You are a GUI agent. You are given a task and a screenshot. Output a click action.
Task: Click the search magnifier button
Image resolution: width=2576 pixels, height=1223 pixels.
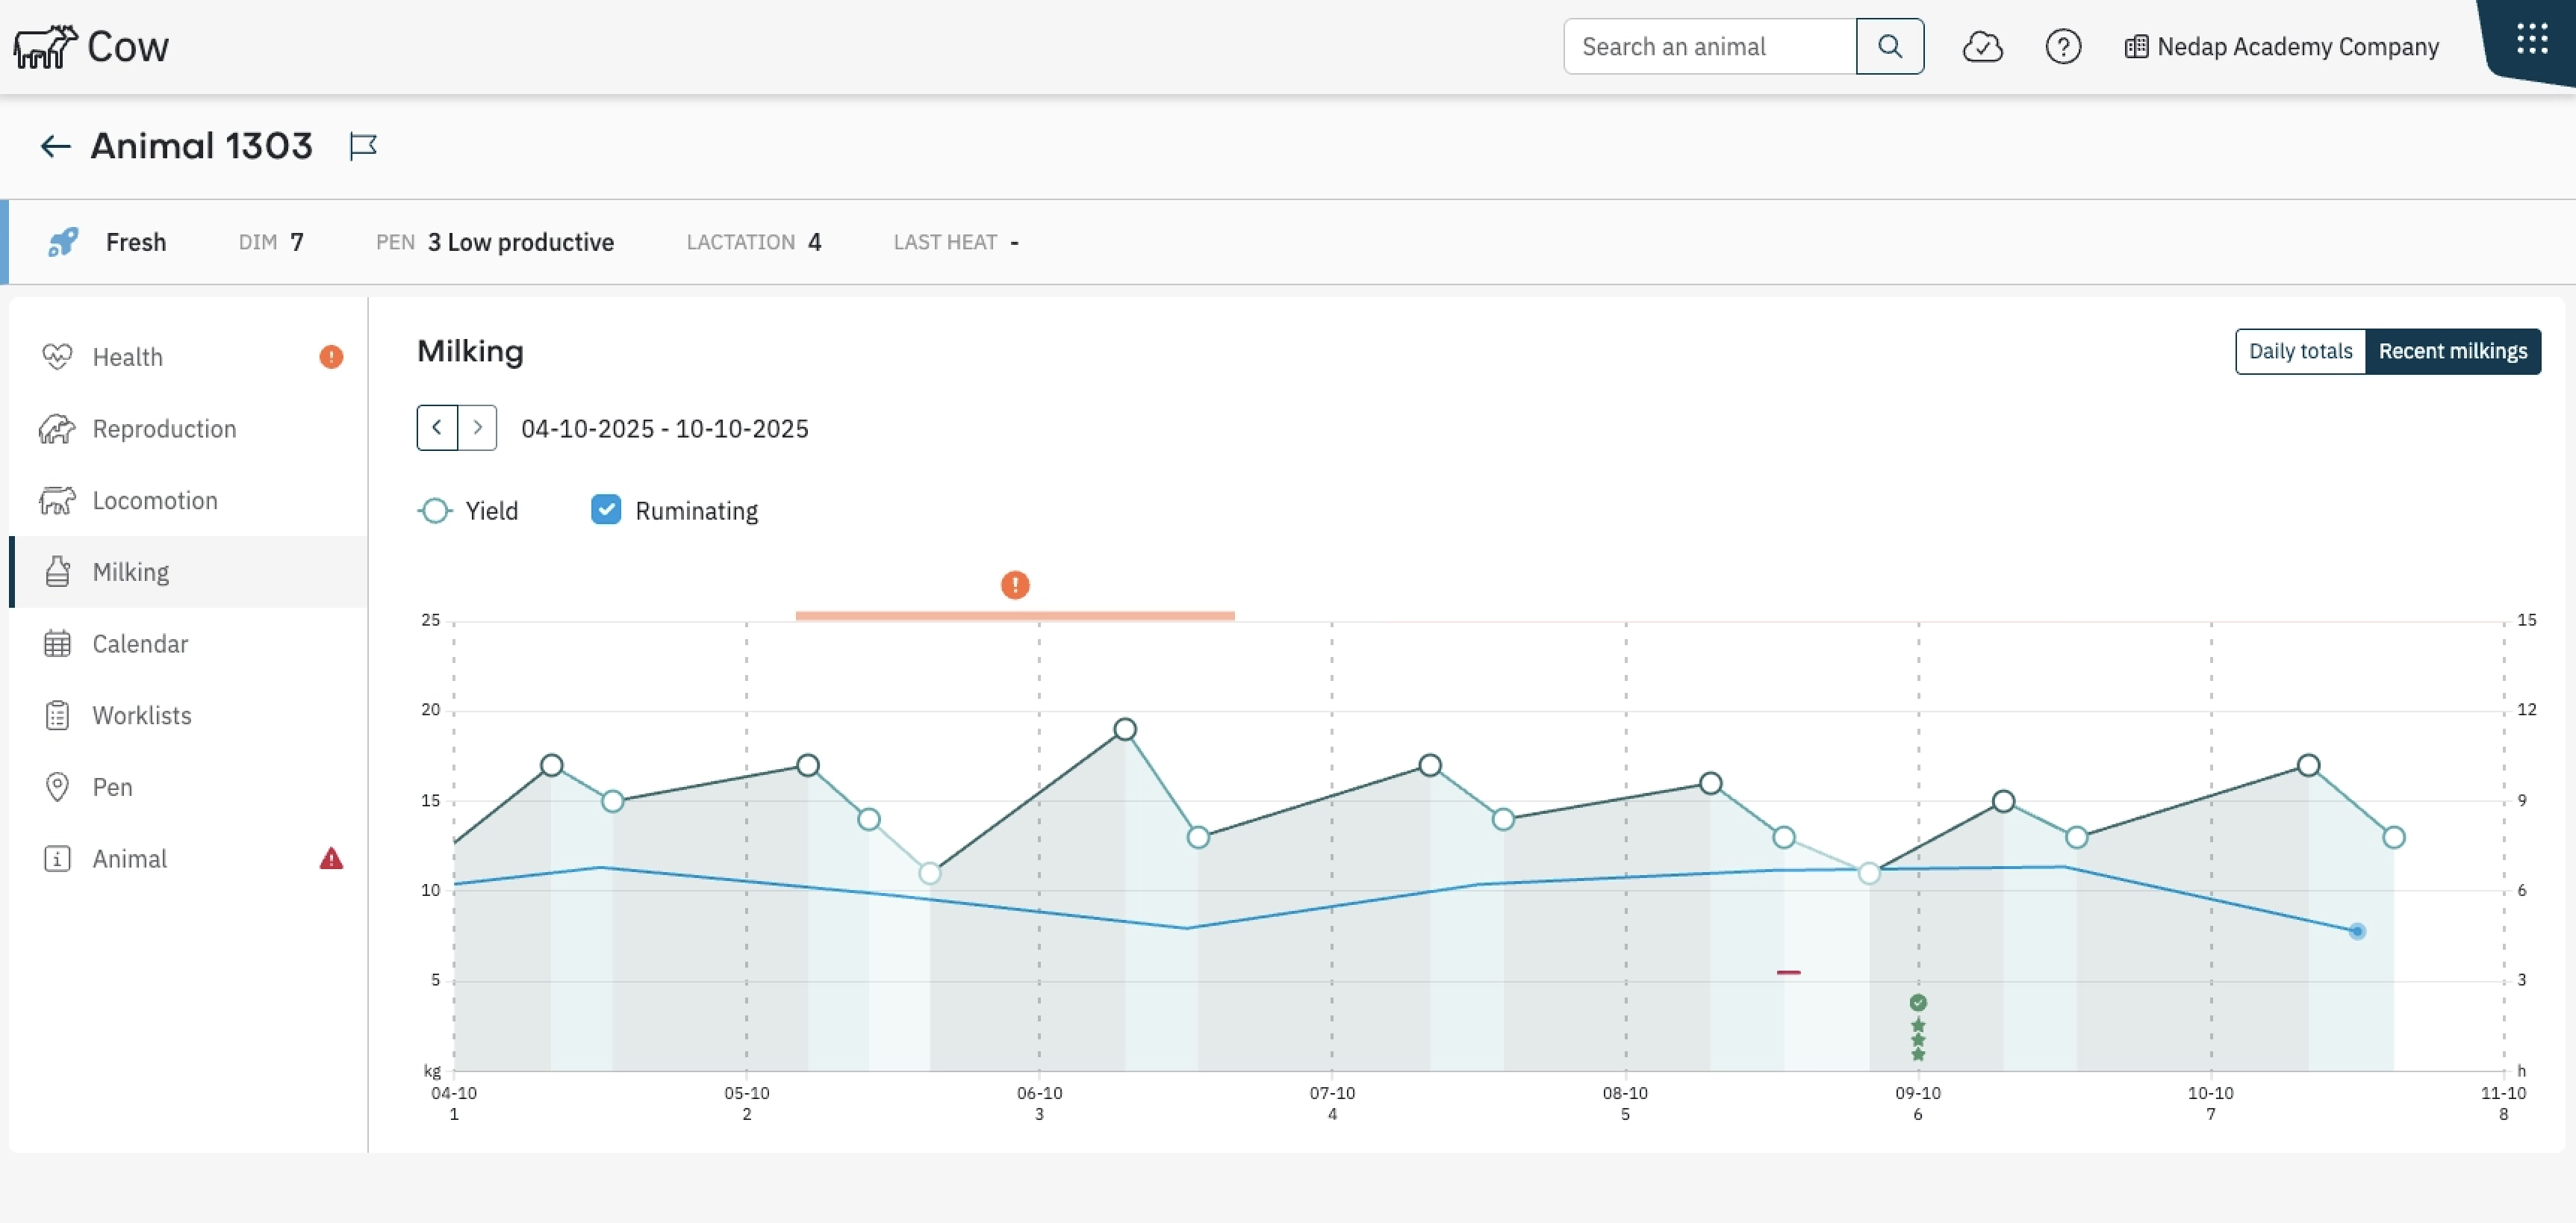click(x=1889, y=47)
